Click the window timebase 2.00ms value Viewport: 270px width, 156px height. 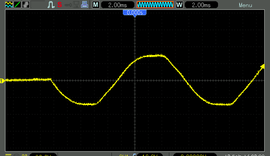tap(201, 5)
